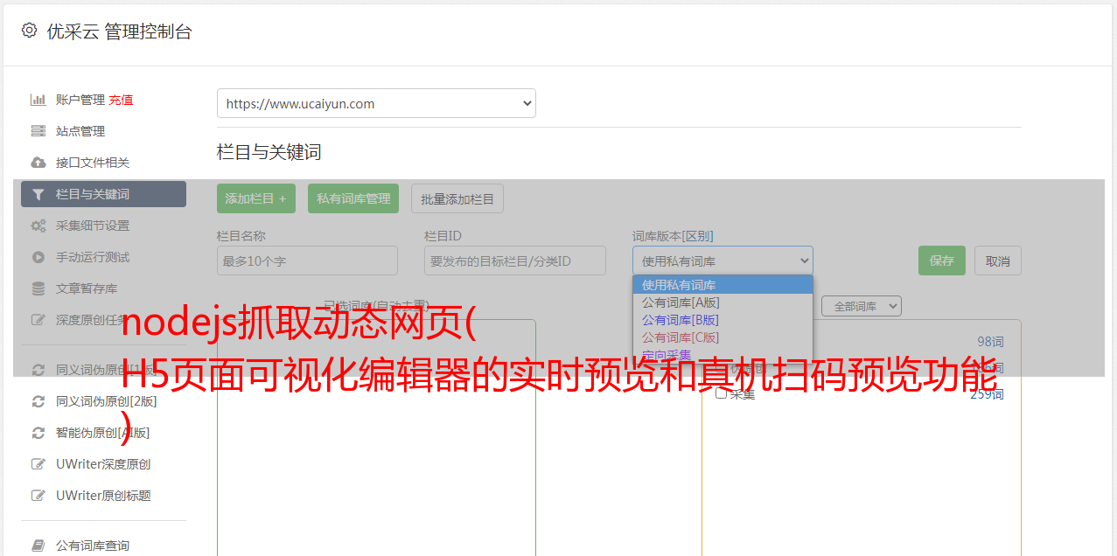Focus the 栏目名称 input field
This screenshot has width=1117, height=556.
(x=307, y=261)
